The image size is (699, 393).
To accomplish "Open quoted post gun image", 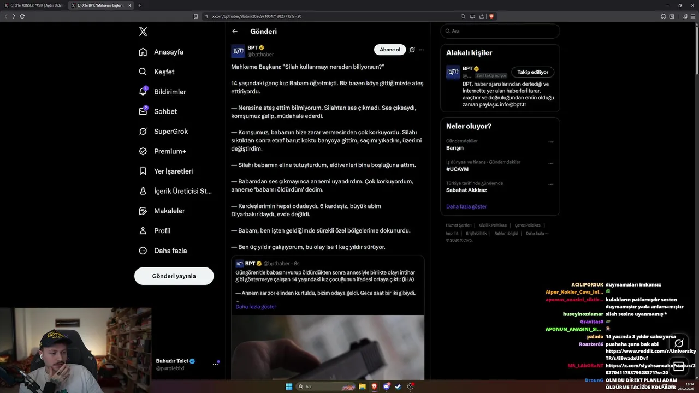I will [328, 348].
